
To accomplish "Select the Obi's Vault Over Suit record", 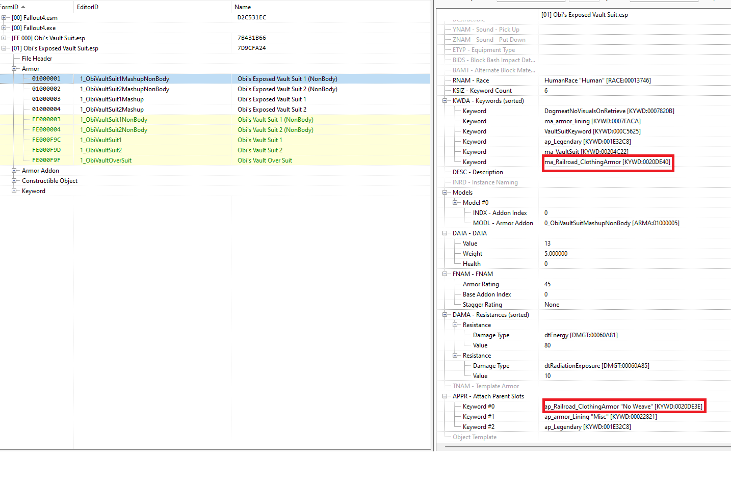I will [215, 160].
